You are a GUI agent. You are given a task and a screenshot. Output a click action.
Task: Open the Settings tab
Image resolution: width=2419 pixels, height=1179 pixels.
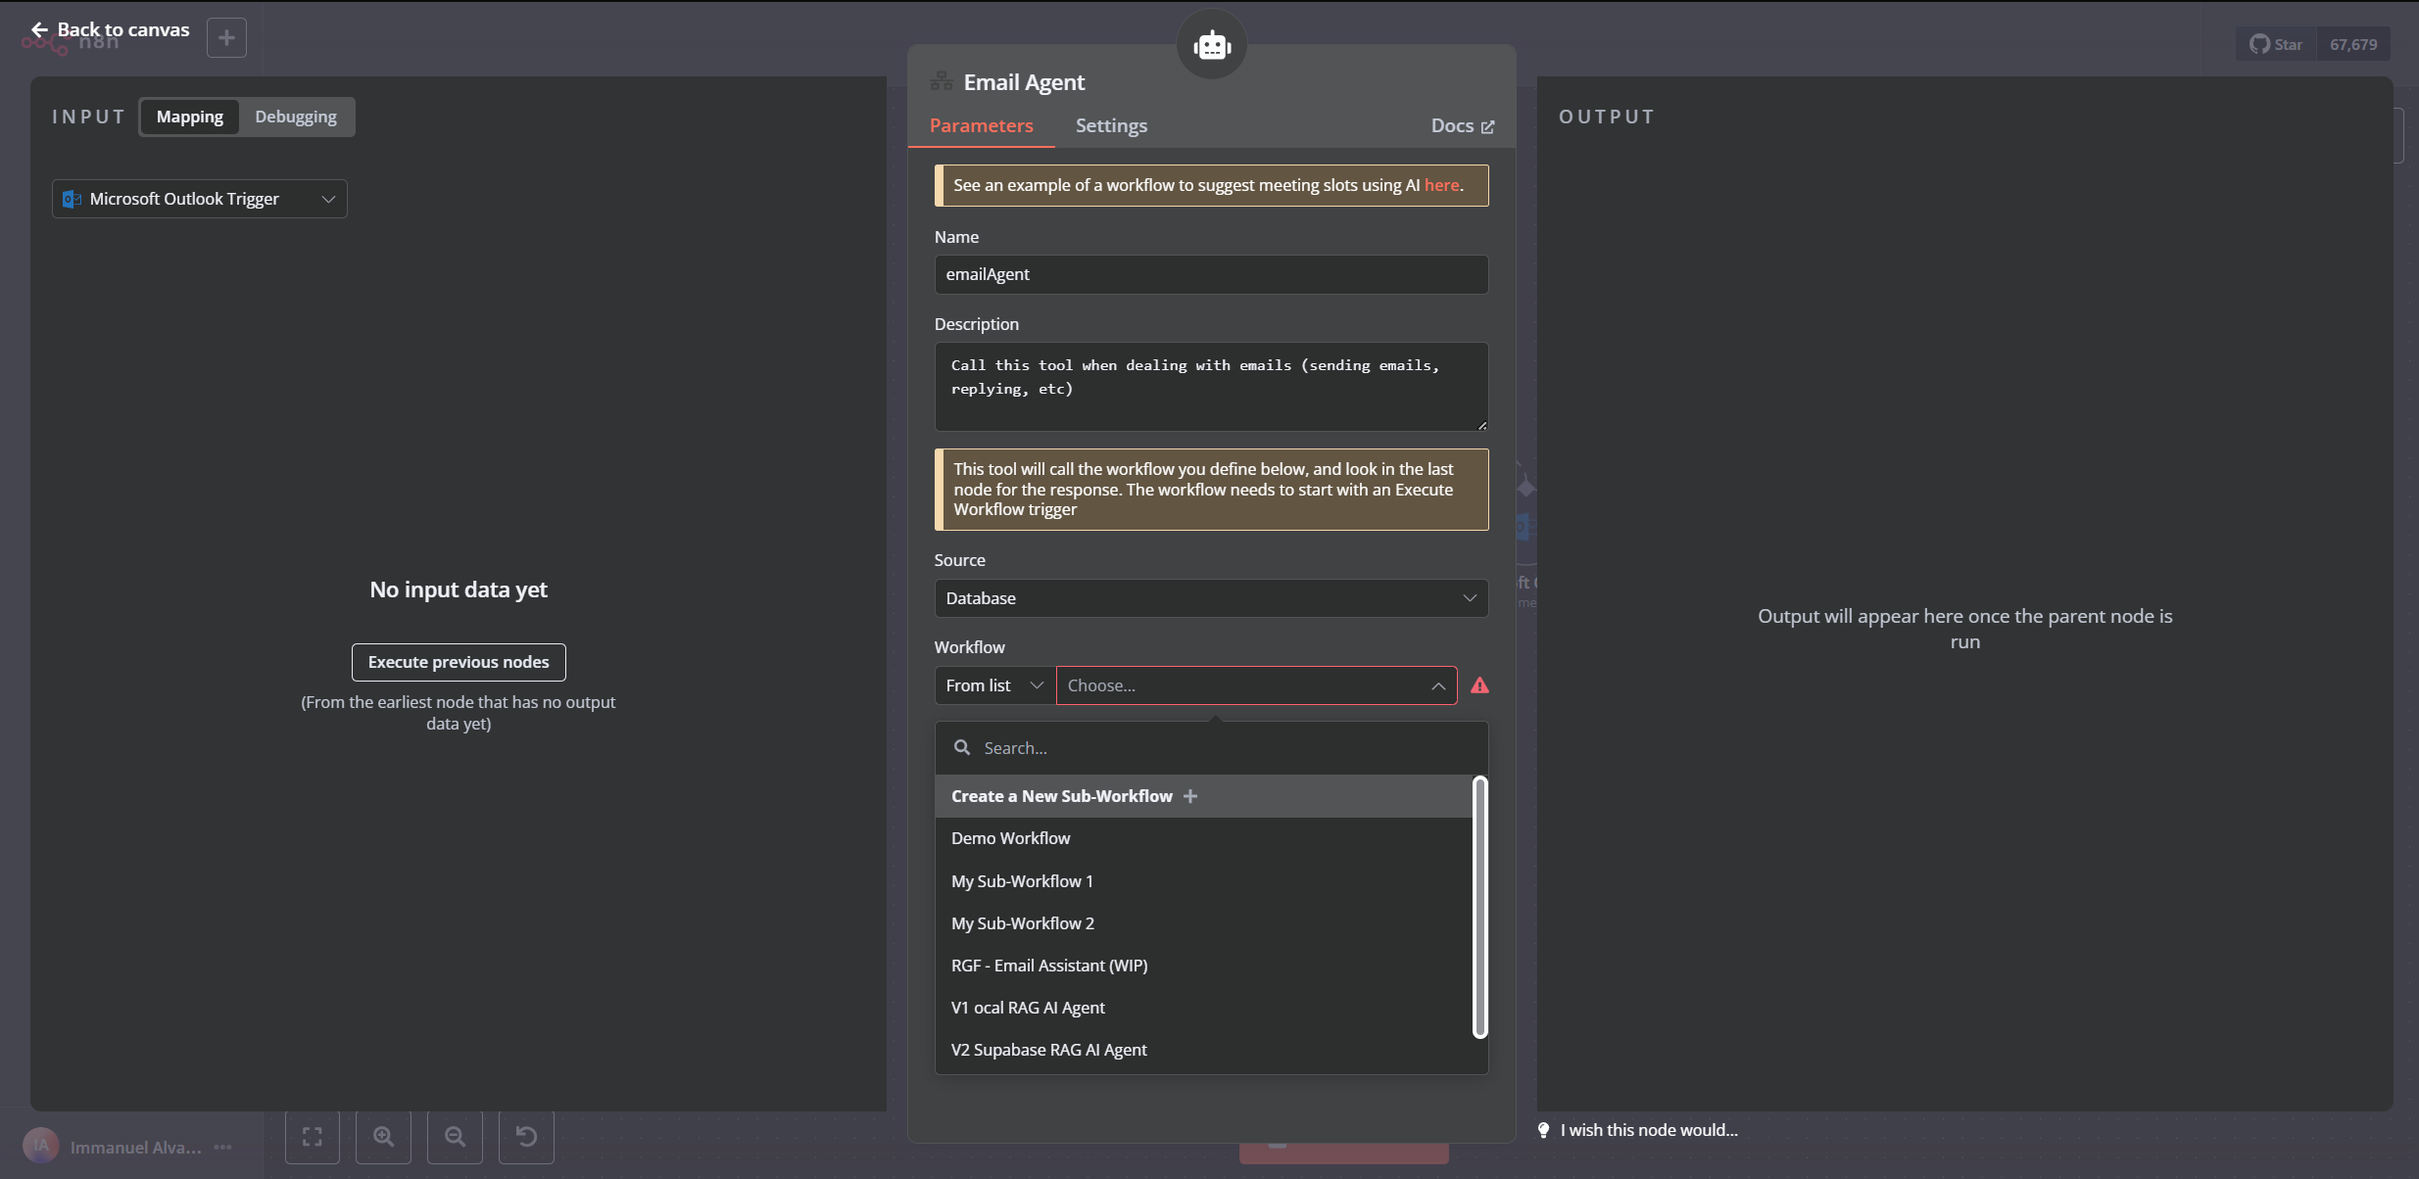click(1110, 125)
